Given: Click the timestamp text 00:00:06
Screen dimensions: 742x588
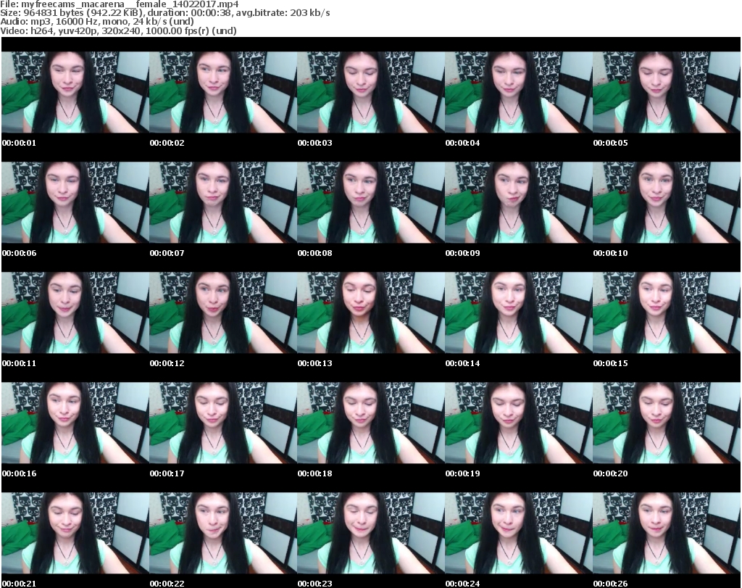Looking at the screenshot, I should (19, 253).
